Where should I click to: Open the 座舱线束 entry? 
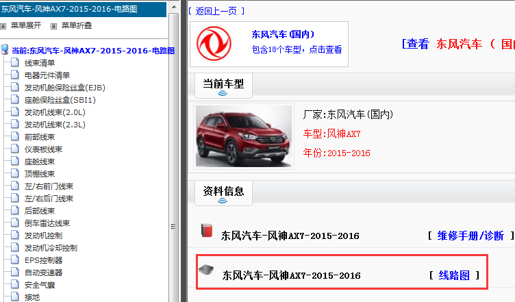(40, 162)
